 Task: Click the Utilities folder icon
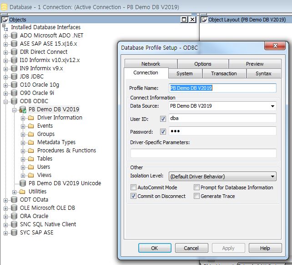click(x=22, y=192)
